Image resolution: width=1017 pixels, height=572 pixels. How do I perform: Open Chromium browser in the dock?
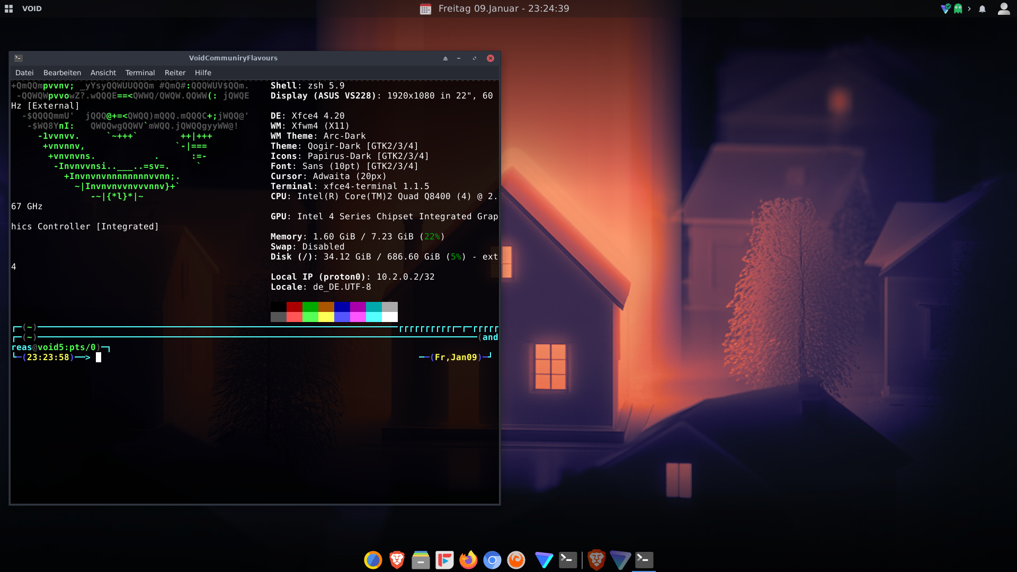[492, 560]
